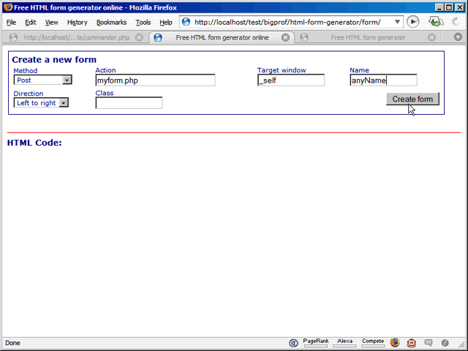
Task: Click the 'Class' label
Action: (105, 93)
